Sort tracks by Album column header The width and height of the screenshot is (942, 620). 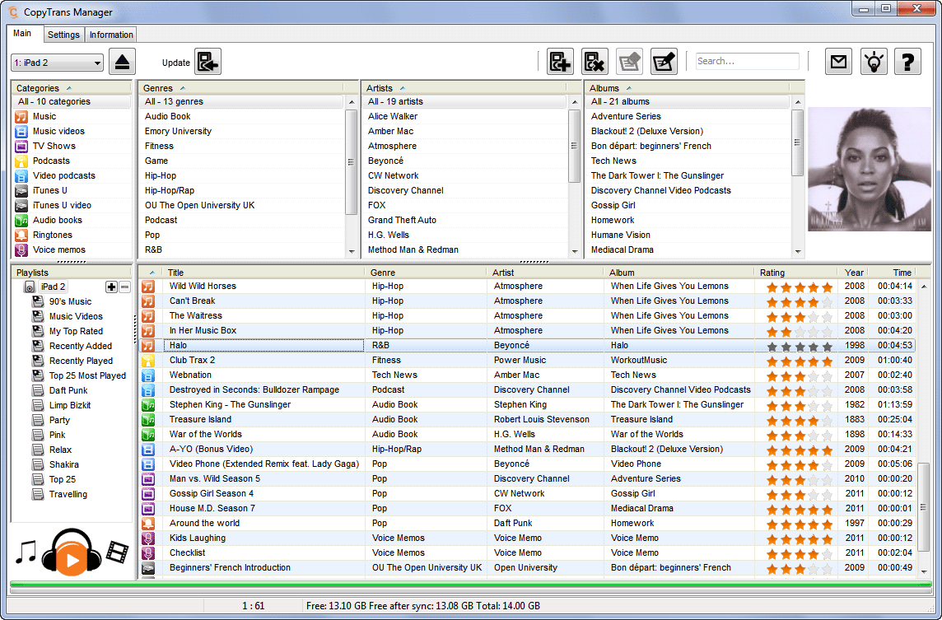pos(679,273)
